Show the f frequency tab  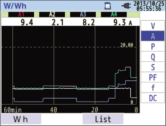153,87
